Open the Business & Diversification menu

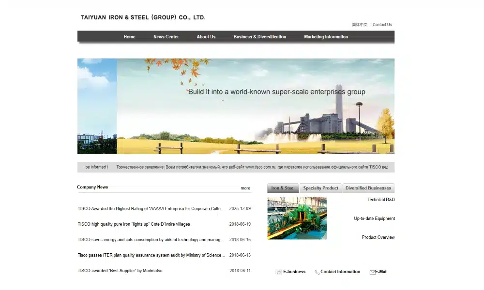coord(259,37)
